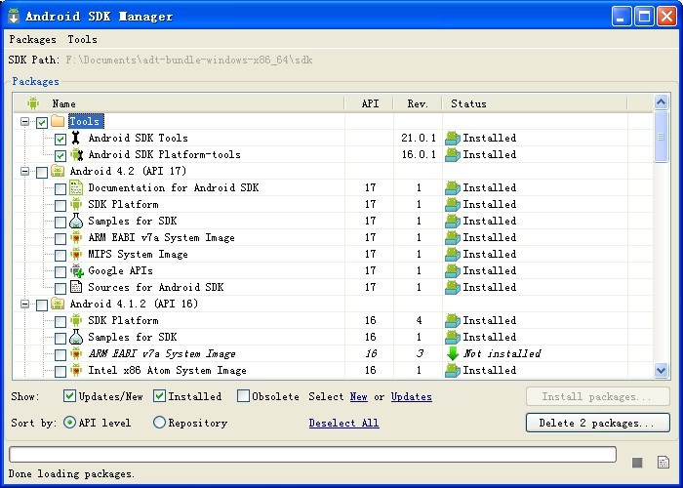The image size is (683, 488).
Task: Select the MIPS System Image row text
Action: pyautogui.click(x=139, y=254)
